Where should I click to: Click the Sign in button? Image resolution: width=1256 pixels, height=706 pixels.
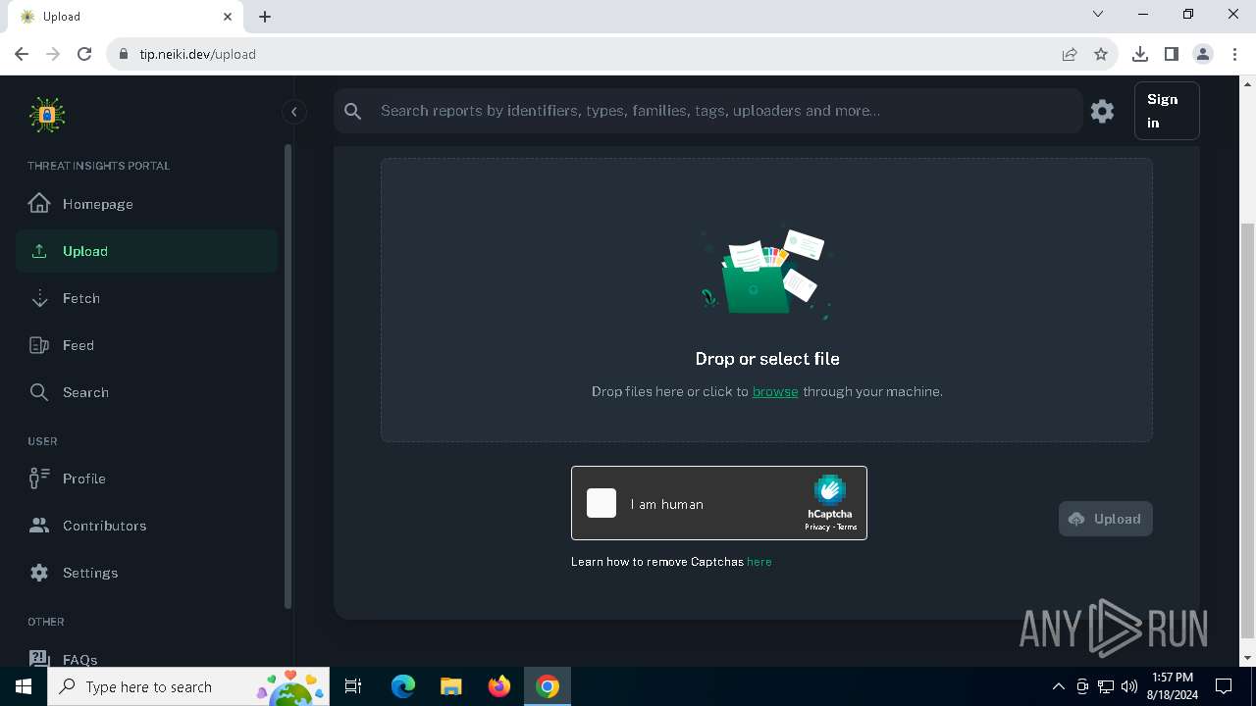[x=1167, y=111]
